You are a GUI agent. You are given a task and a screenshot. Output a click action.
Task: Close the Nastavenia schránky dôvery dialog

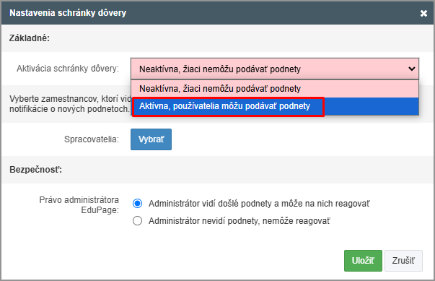[x=423, y=13]
